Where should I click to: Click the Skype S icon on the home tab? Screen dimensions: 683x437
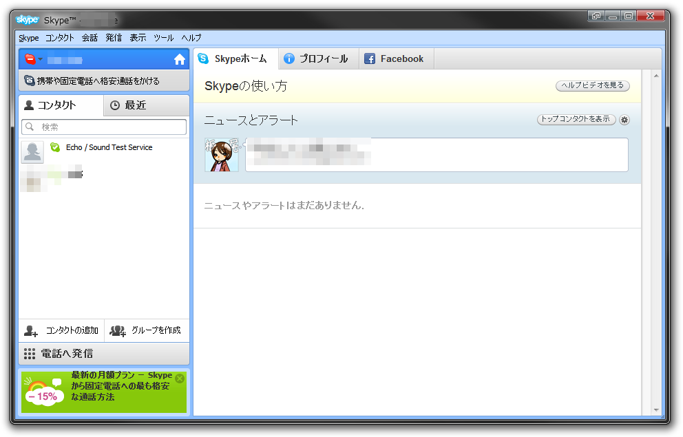tap(203, 58)
